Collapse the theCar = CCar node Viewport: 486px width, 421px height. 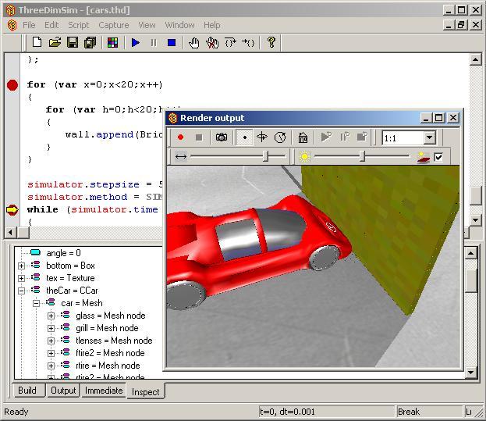(21, 291)
